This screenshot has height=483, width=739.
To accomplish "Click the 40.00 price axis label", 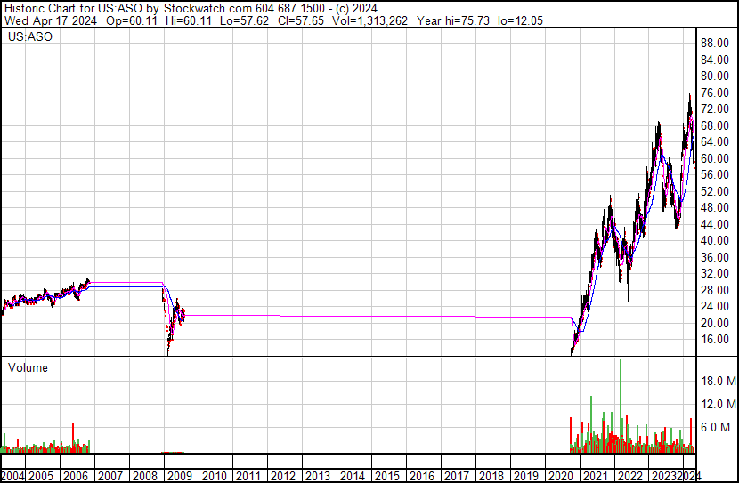I will tap(714, 240).
